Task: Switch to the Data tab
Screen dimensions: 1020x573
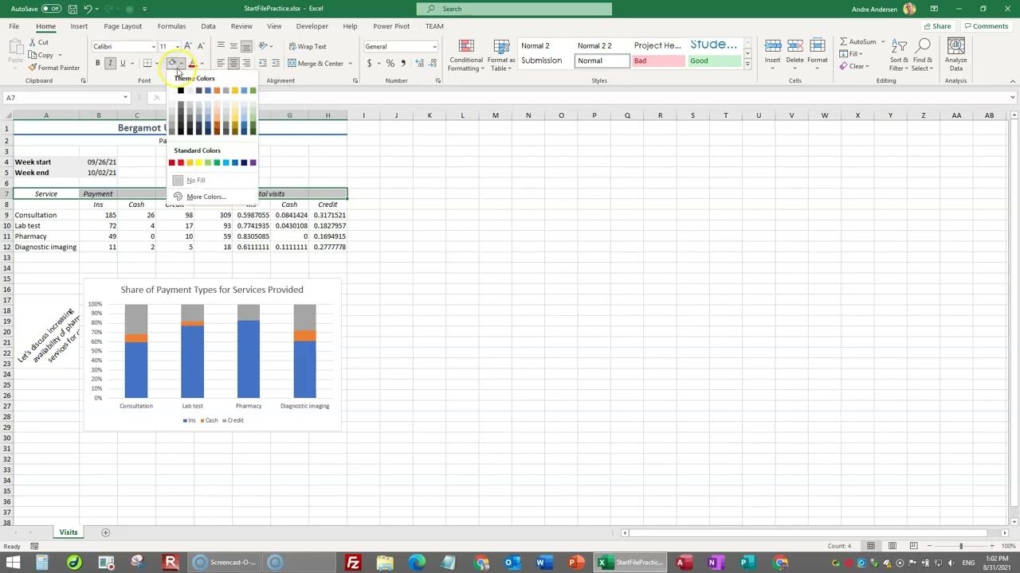Action: [208, 26]
